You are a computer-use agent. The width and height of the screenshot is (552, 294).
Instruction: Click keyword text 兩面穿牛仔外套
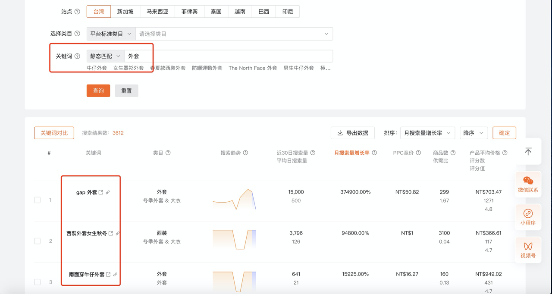[87, 274]
